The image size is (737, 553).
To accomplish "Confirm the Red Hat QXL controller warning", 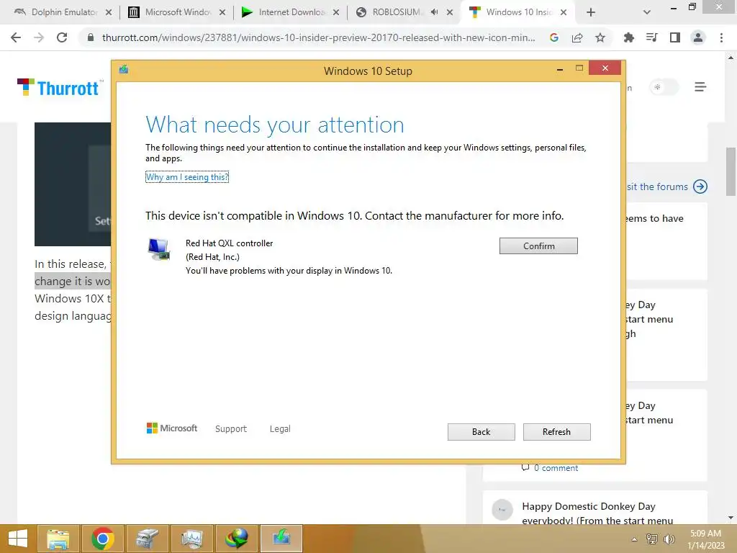I will click(x=538, y=246).
